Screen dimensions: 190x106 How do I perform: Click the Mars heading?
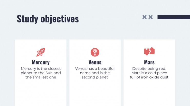point(149,62)
